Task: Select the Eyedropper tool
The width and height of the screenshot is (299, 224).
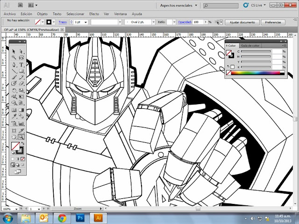Action: (14, 116)
